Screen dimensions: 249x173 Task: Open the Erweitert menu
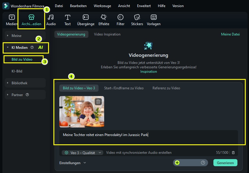pos(144,6)
